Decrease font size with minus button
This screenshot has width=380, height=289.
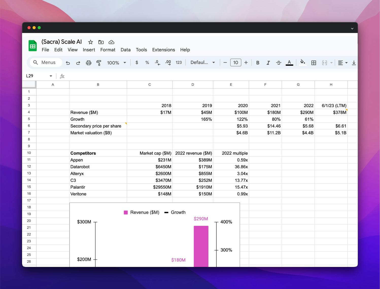pyautogui.click(x=225, y=62)
